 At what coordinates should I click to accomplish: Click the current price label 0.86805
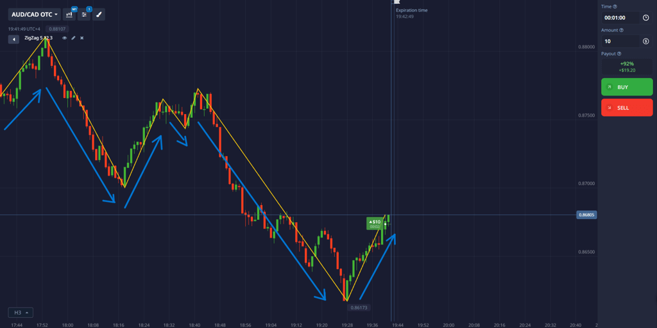point(588,215)
